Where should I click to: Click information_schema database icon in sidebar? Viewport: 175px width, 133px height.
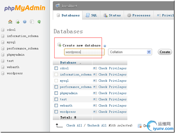click(3, 36)
